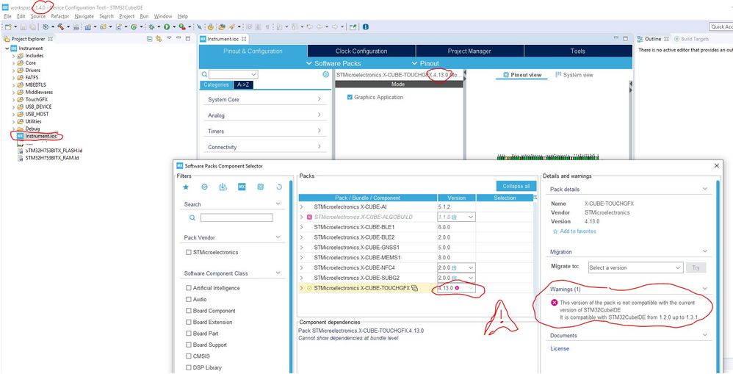Uncheck the Graphics Application checkbox
Viewport: 733px width, 374px height.
350,97
